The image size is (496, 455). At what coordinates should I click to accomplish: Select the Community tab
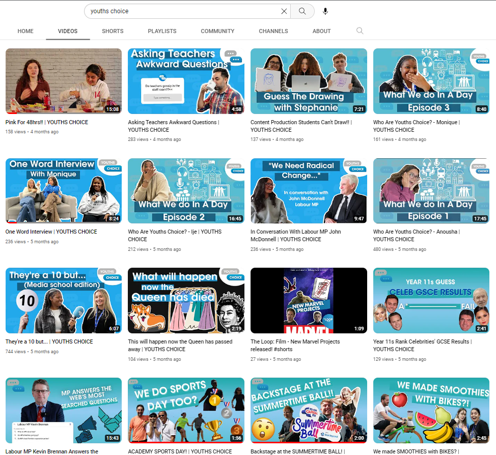click(x=217, y=31)
